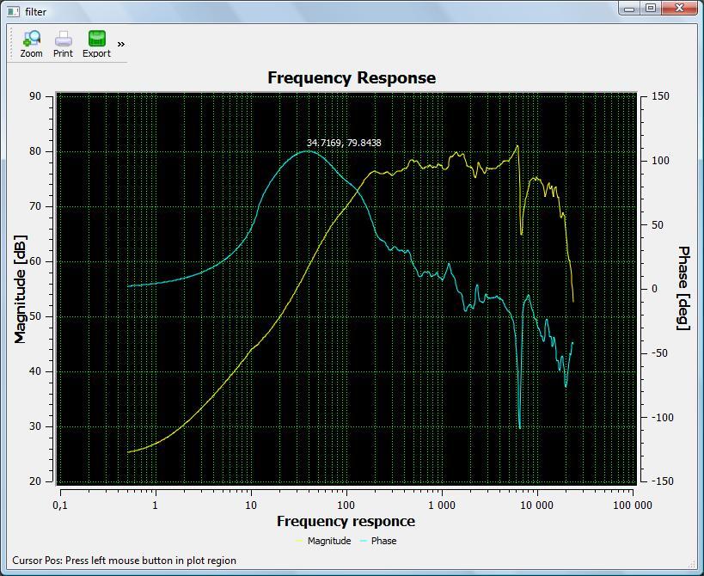Expand the toolbar overflow chevron
Image resolution: width=704 pixels, height=576 pixels.
121,44
